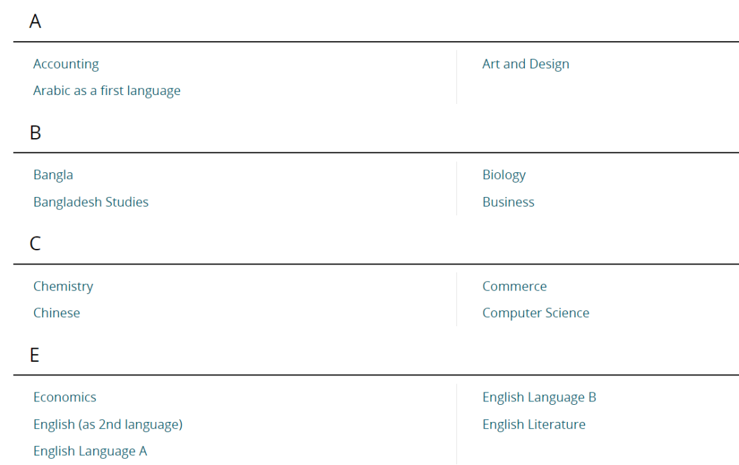The width and height of the screenshot is (739, 465).
Task: Open Bangladesh Studies link
Action: (x=91, y=202)
